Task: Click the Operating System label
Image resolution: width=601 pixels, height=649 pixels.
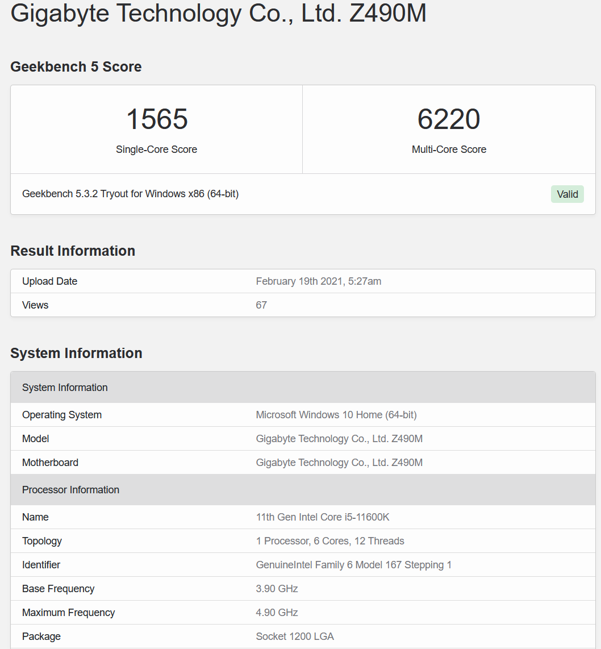Action: (x=61, y=415)
